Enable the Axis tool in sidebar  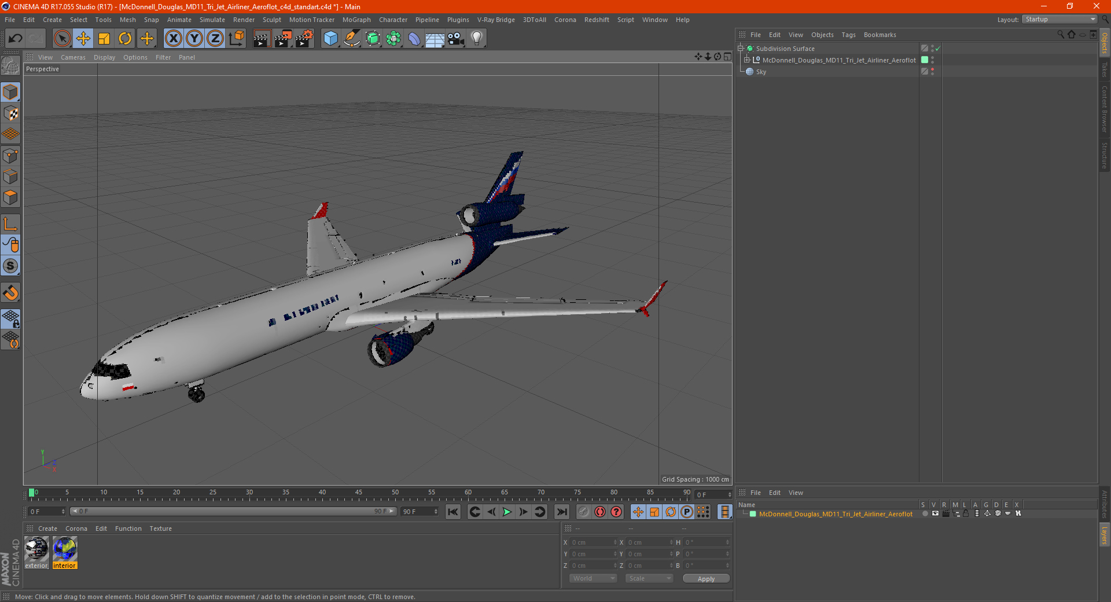[x=10, y=224]
